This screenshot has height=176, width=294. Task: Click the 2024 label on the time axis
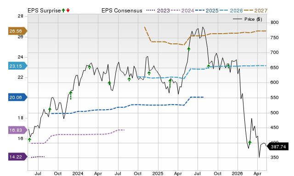tap(78, 173)
